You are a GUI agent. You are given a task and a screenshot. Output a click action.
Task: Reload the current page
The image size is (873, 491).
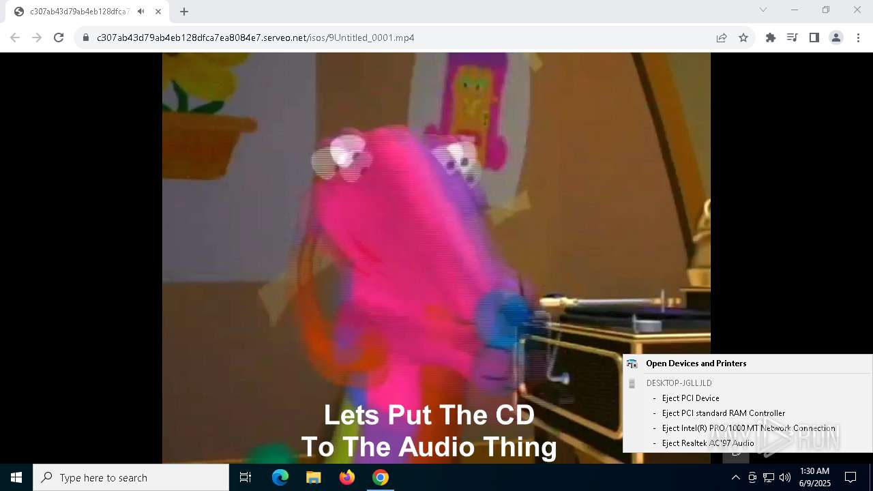[59, 38]
